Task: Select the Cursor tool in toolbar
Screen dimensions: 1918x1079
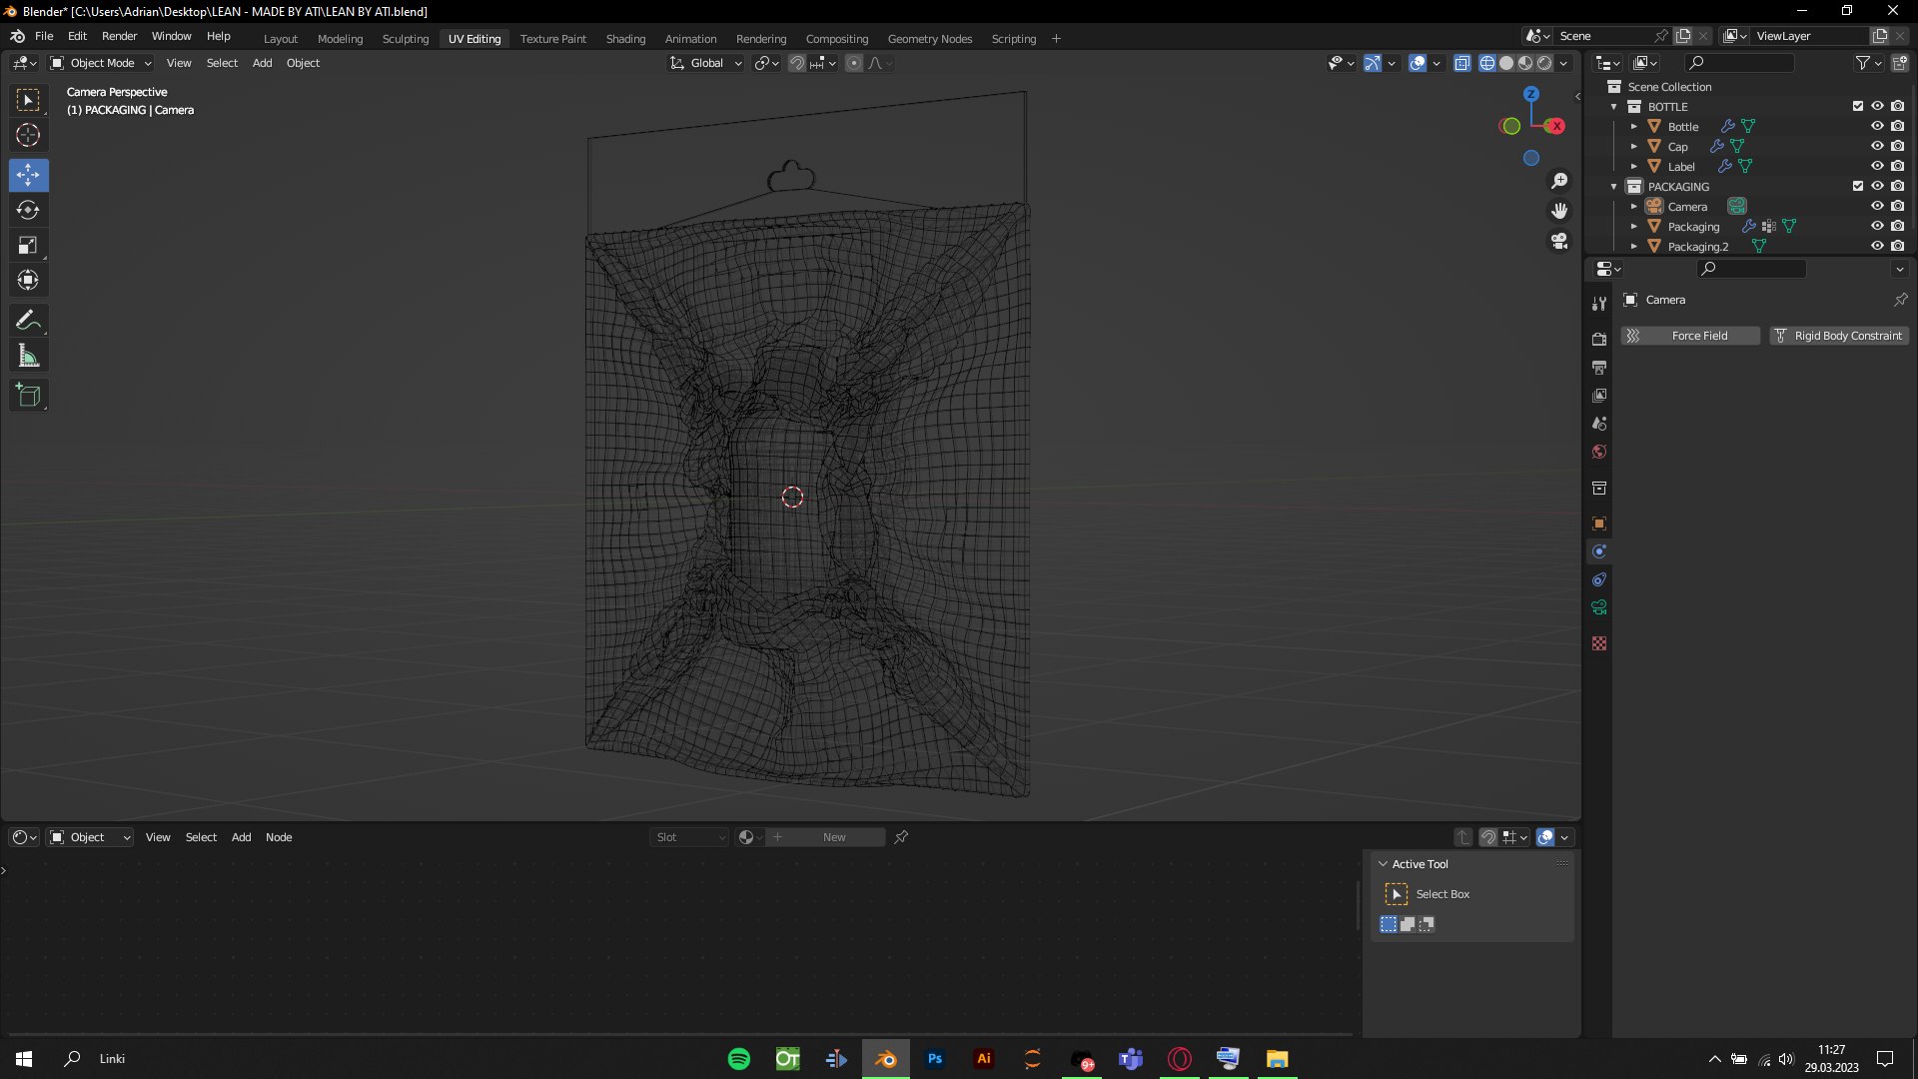Action: pyautogui.click(x=28, y=135)
